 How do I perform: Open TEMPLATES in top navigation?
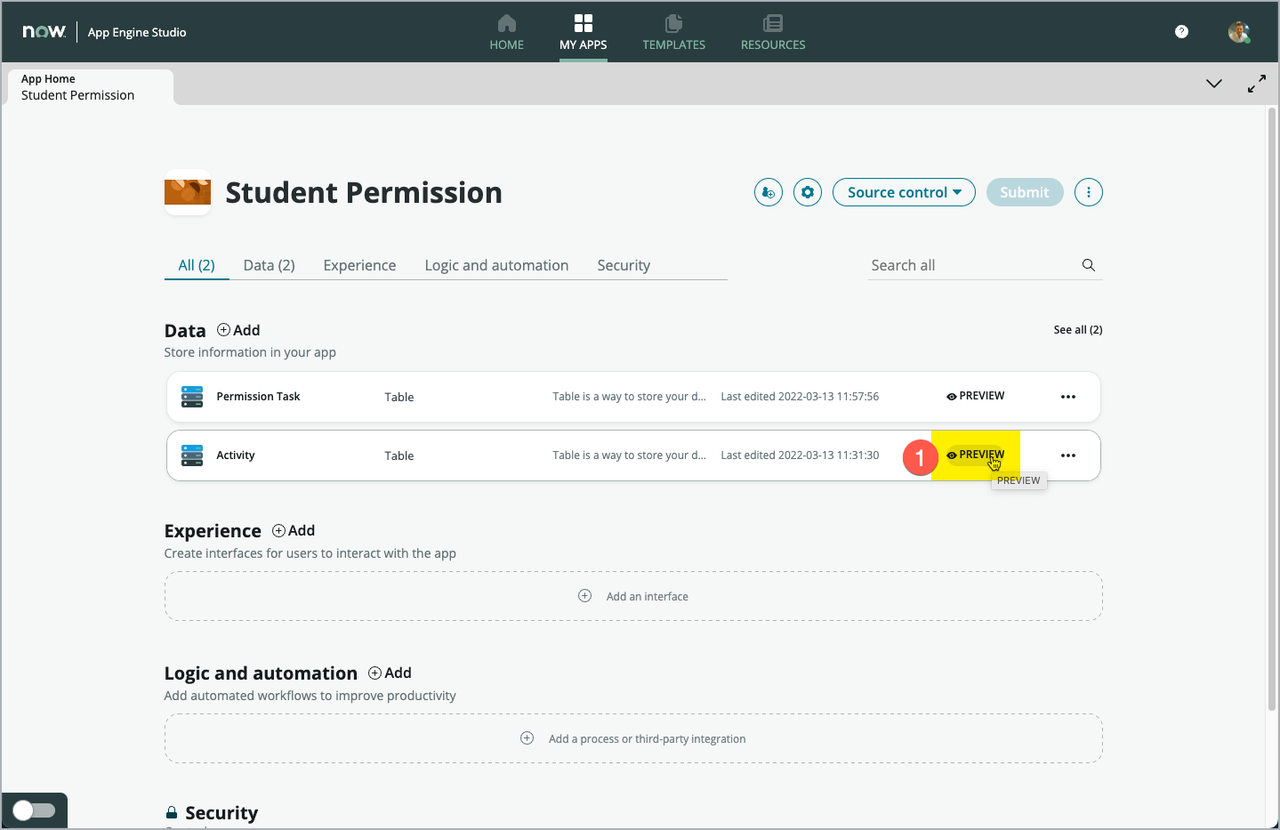[673, 33]
